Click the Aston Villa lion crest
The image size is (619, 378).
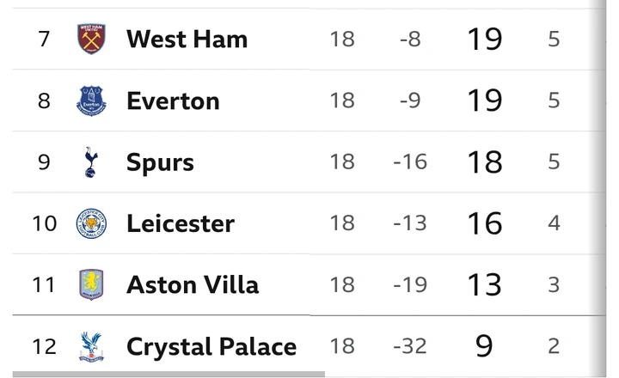coord(91,284)
